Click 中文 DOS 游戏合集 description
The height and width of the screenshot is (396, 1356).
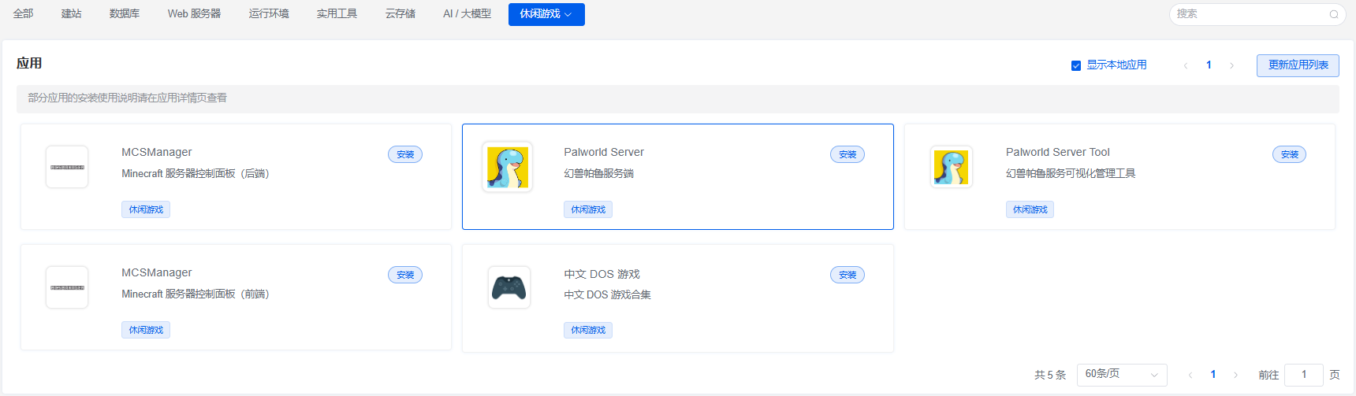coord(607,294)
